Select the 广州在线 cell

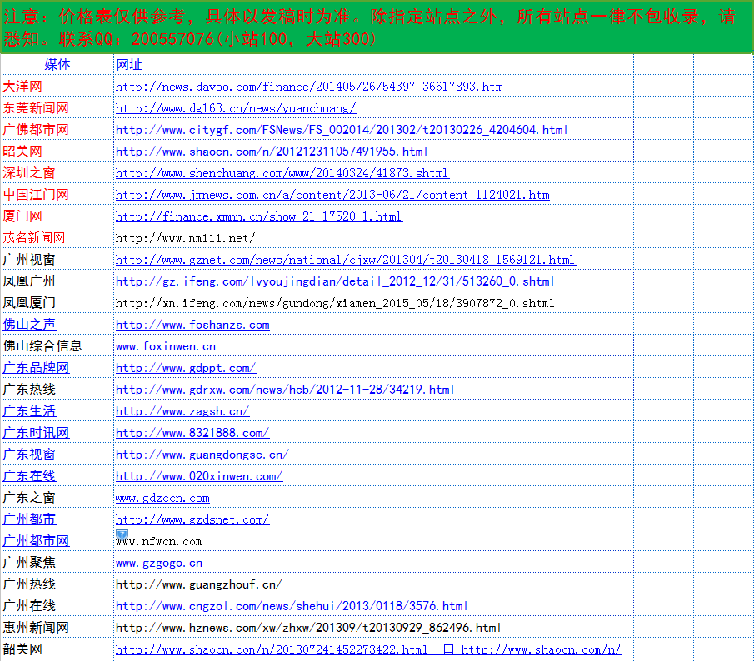click(x=57, y=605)
